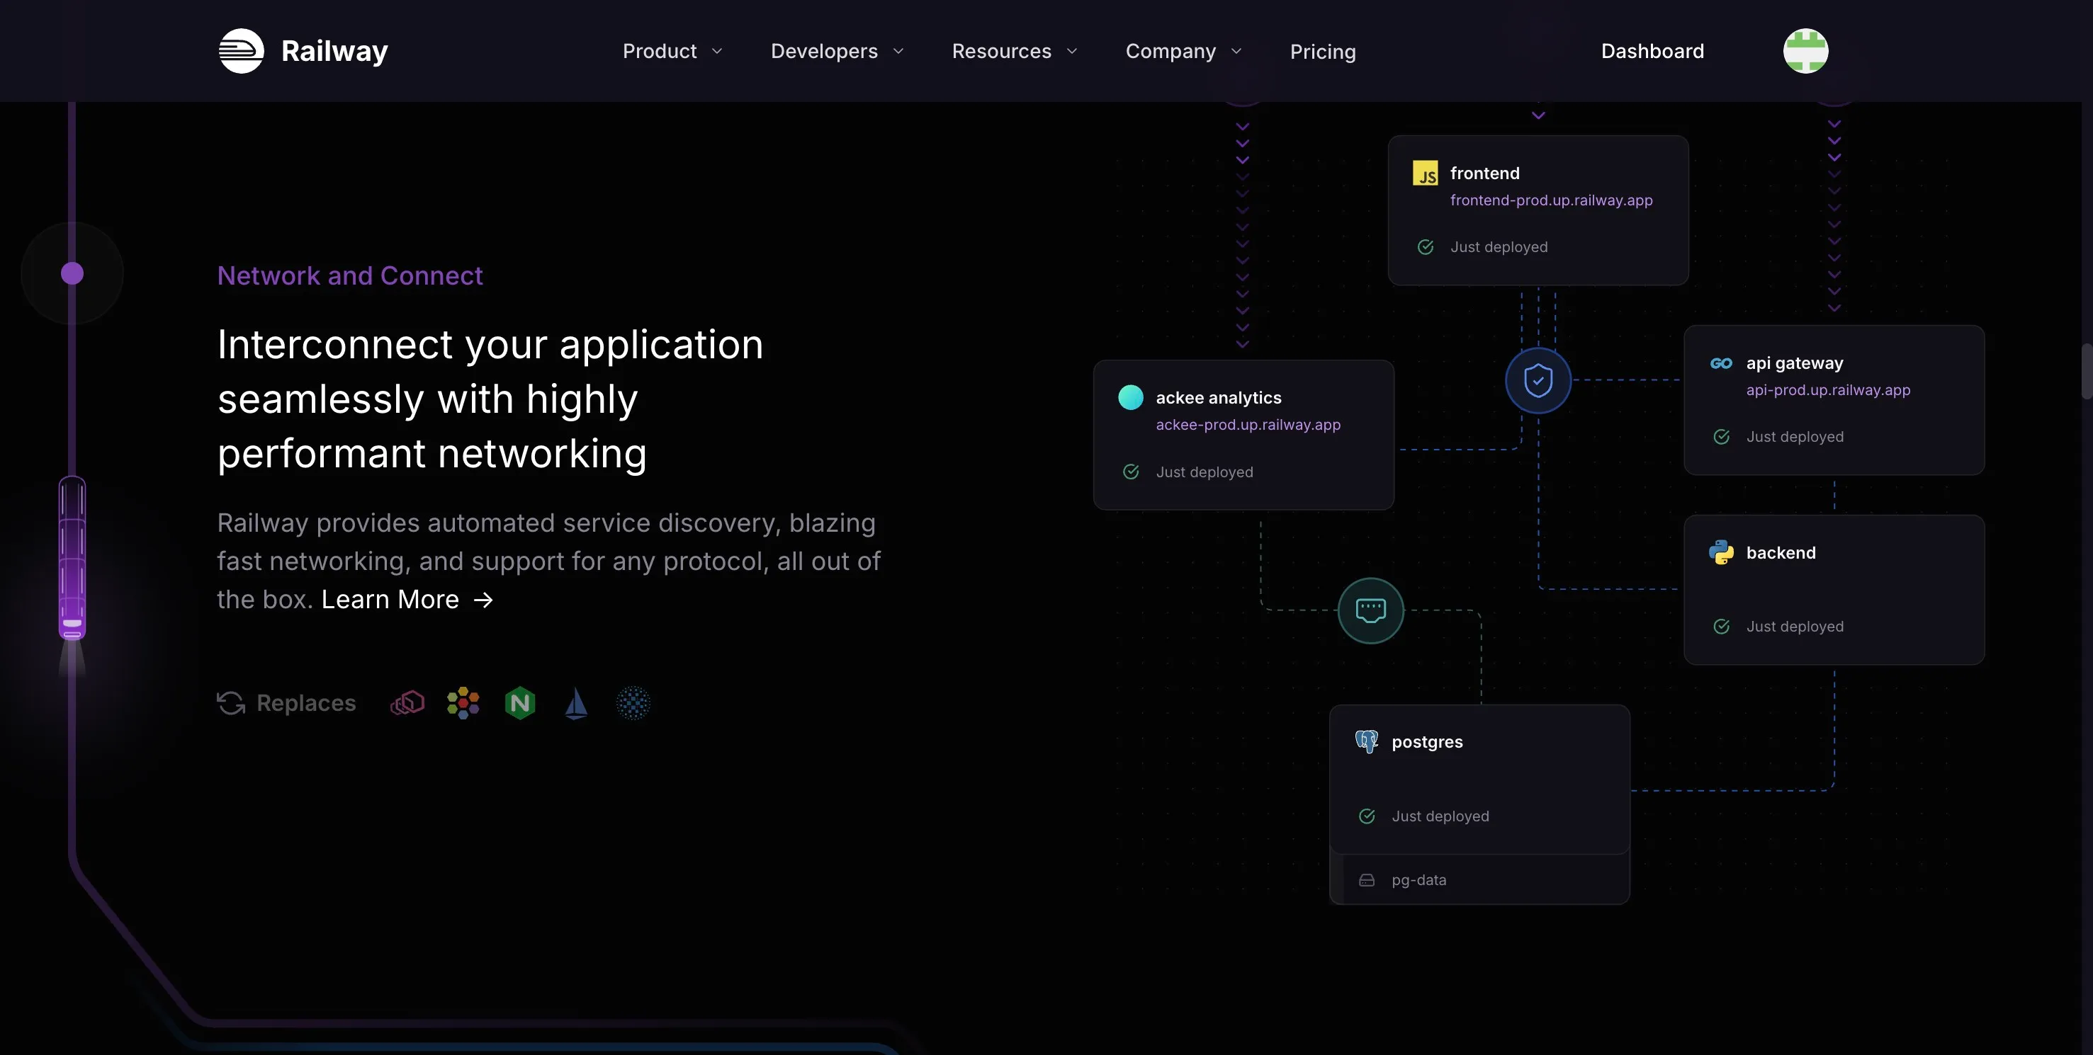
Task: Open the Dashboard link
Action: pos(1652,51)
